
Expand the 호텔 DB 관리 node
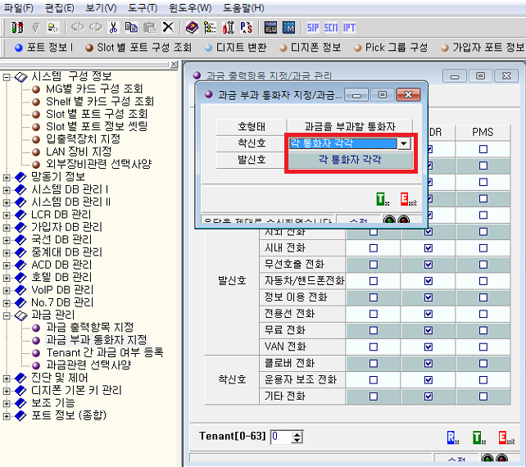pyautogui.click(x=7, y=278)
